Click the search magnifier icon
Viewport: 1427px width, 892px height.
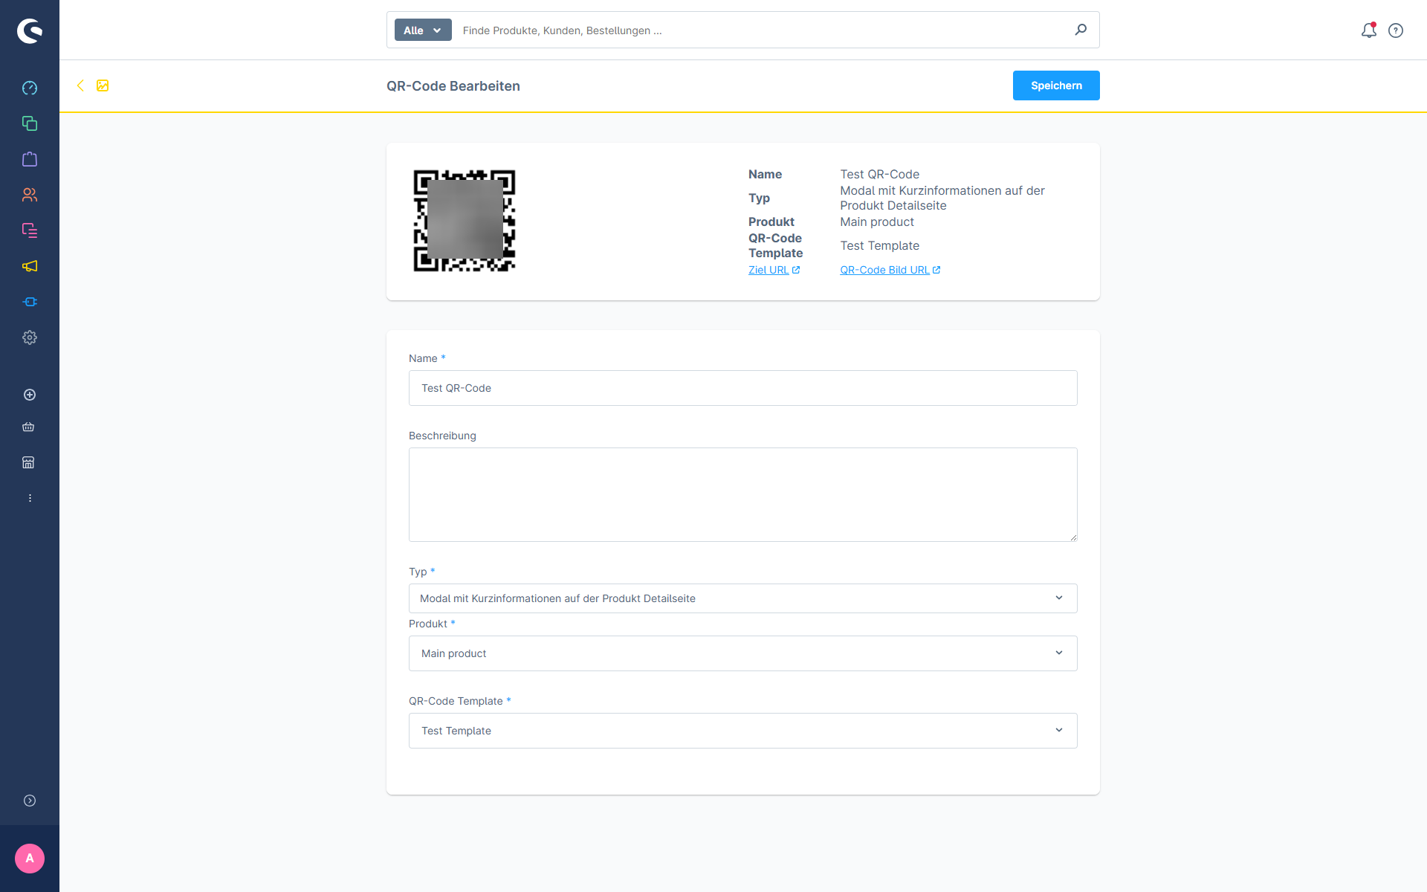[1081, 30]
